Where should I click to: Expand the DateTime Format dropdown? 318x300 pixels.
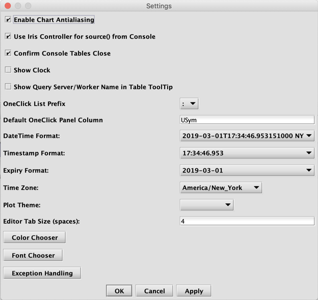pos(247,136)
